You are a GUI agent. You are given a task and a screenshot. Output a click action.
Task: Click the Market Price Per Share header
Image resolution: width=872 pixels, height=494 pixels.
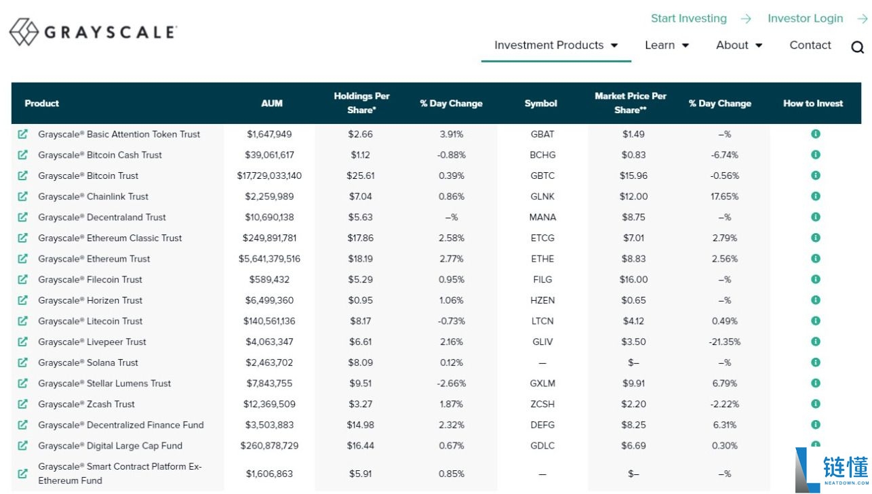coord(631,103)
